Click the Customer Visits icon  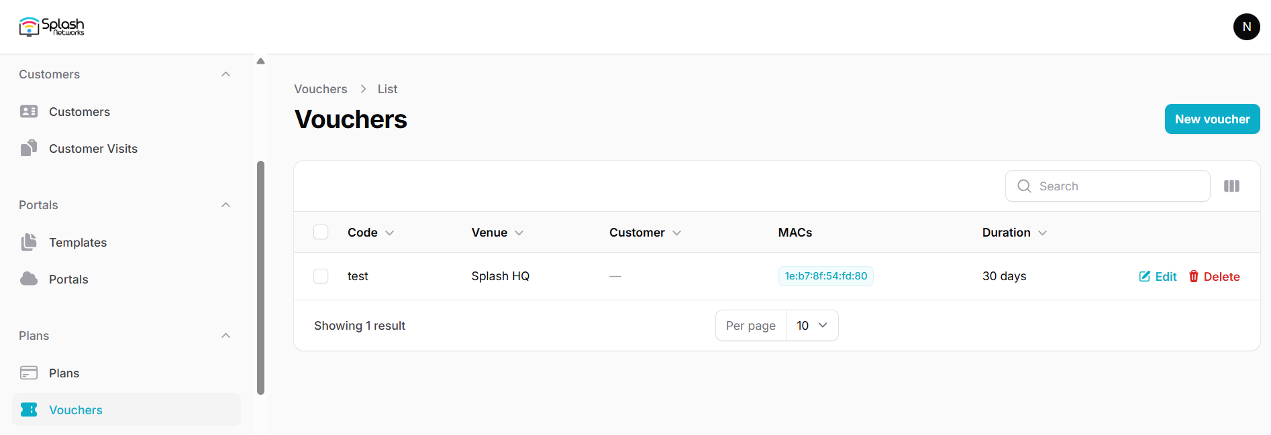[x=29, y=148]
